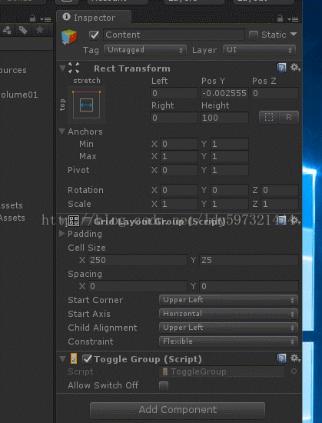Click the Scale Z field

(x=280, y=204)
